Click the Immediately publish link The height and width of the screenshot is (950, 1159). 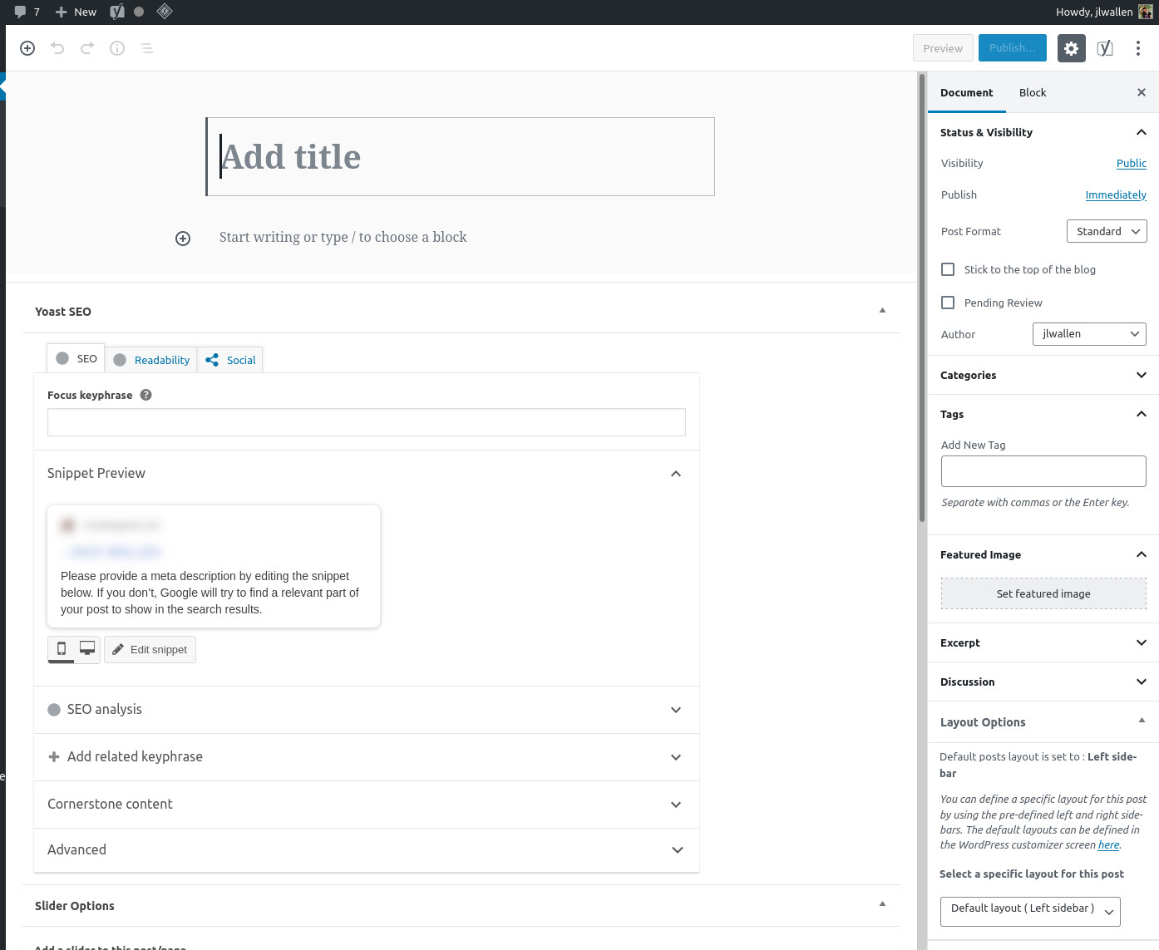[1116, 194]
